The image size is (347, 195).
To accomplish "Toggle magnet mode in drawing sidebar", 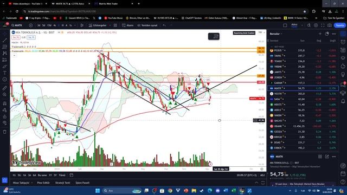I will pos(5,103).
